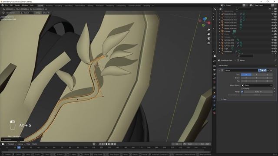Open the View Layer properties tab

coord(214,74)
